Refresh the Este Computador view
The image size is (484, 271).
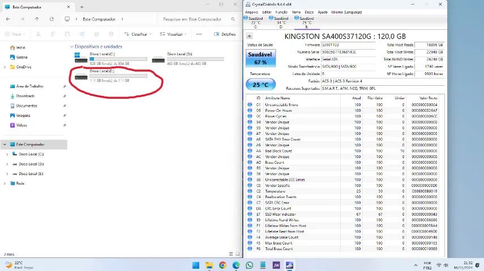52,19
